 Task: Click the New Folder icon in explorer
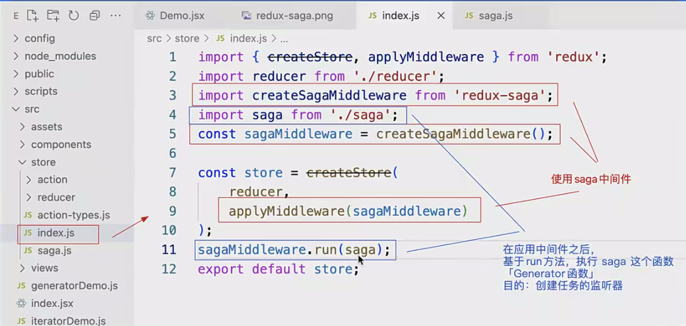(x=53, y=16)
